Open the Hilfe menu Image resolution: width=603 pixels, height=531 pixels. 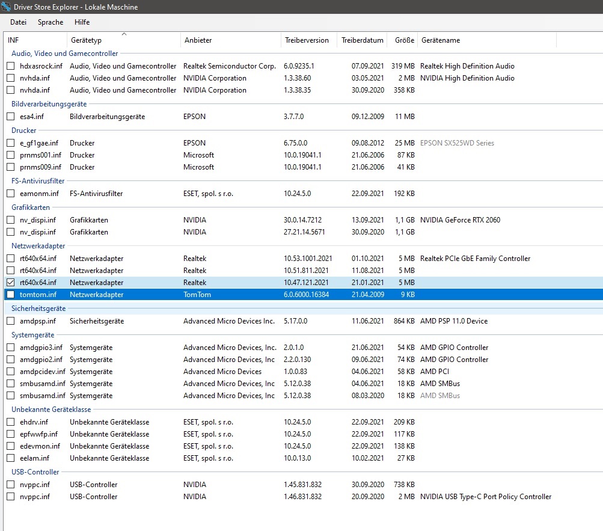[x=82, y=22]
